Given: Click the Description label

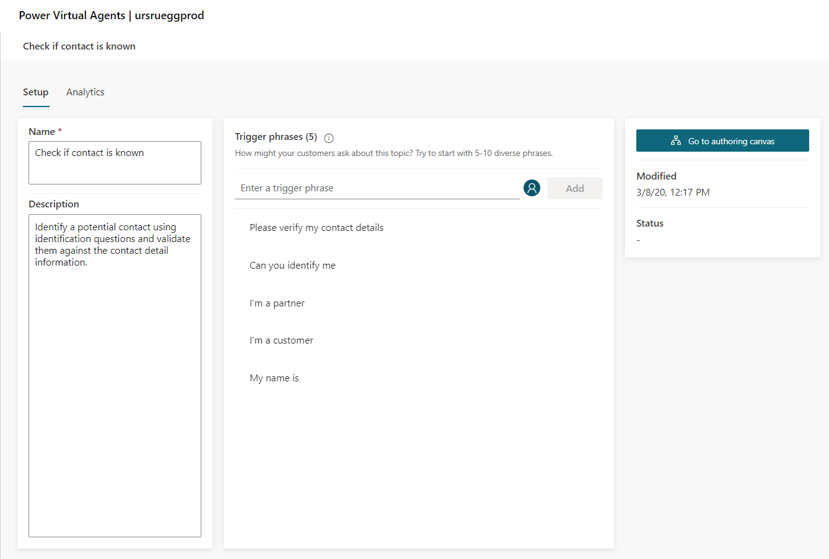Looking at the screenshot, I should 54,204.
